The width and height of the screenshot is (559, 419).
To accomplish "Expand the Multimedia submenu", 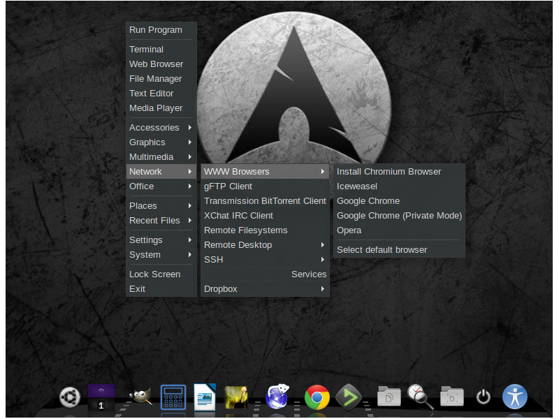I will click(x=161, y=156).
